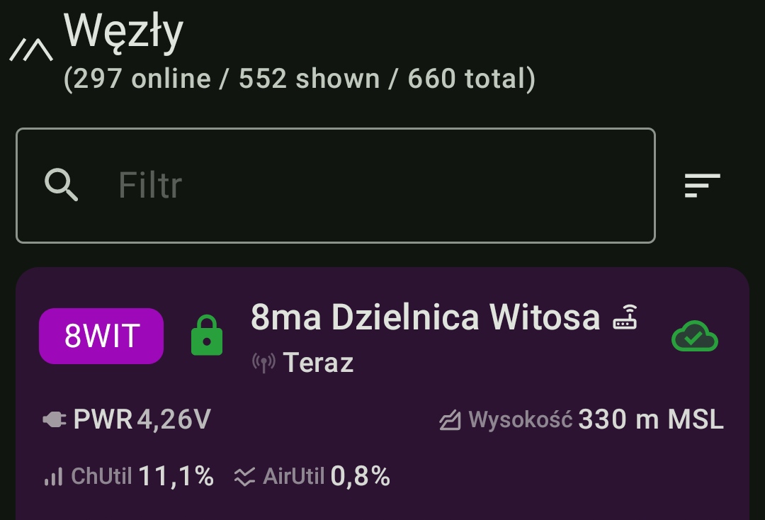This screenshot has width=765, height=520.
Task: Click the magnifier search icon
Action: [62, 186]
